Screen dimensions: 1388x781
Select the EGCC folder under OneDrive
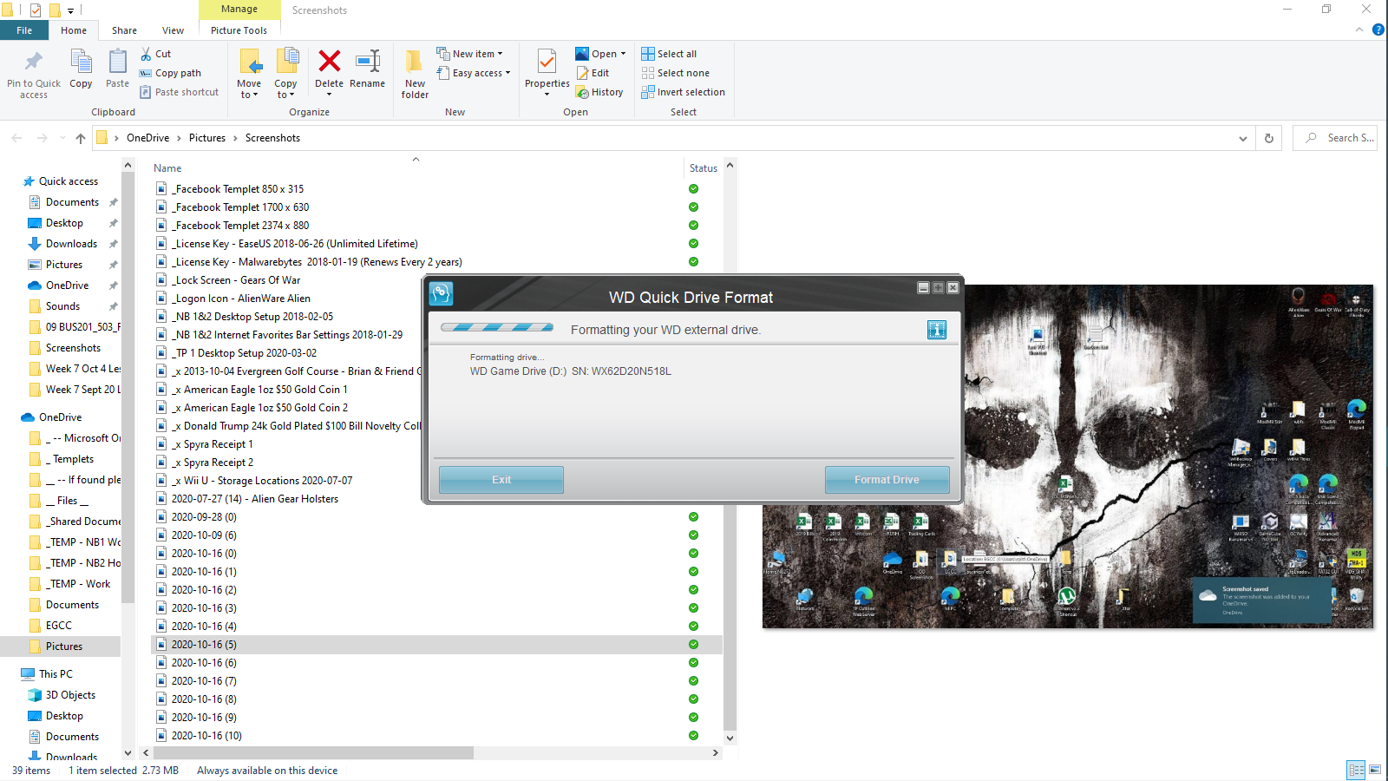(59, 626)
